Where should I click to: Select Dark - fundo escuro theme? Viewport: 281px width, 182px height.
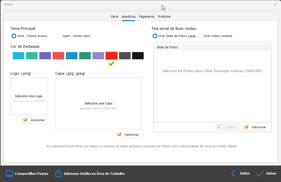pyautogui.click(x=14, y=36)
